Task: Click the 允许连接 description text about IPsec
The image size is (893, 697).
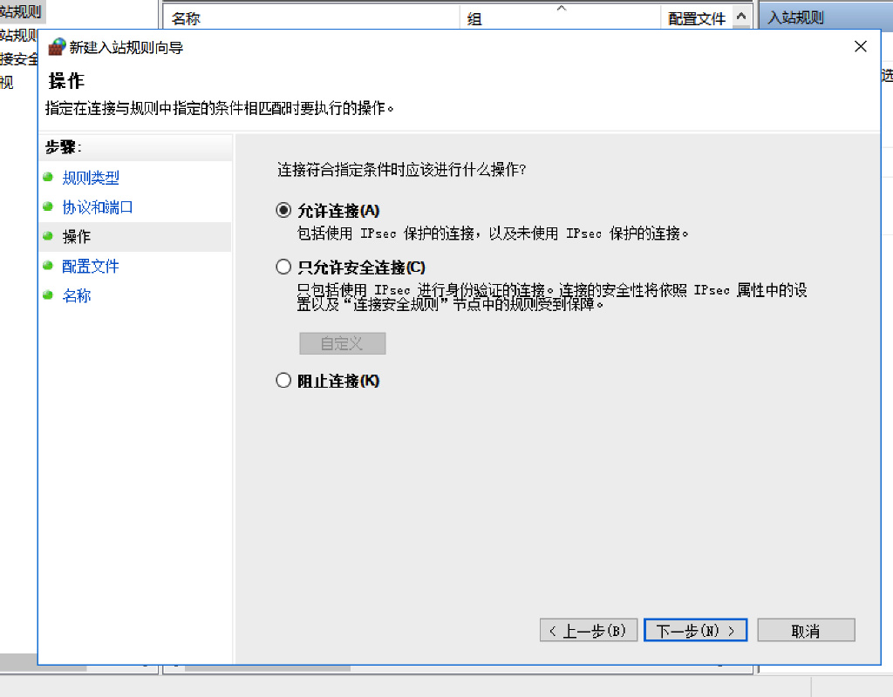Action: (494, 233)
